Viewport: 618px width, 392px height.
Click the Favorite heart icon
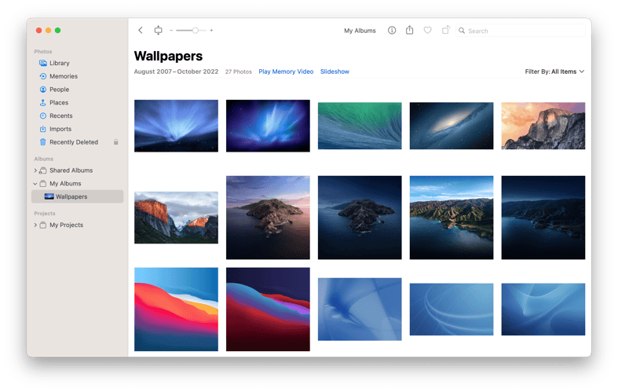coord(428,31)
